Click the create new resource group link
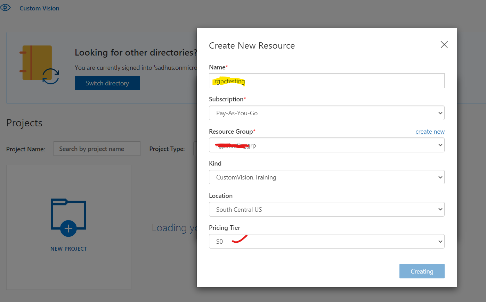The image size is (486, 302). click(x=430, y=132)
